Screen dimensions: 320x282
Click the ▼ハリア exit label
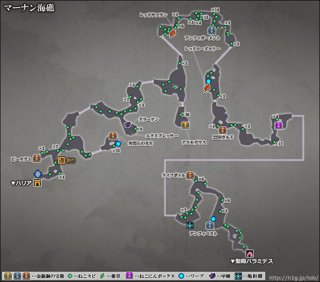[x=21, y=183]
